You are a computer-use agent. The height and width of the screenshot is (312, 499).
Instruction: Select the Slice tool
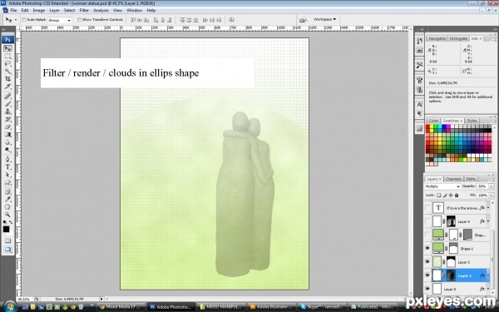[8, 87]
